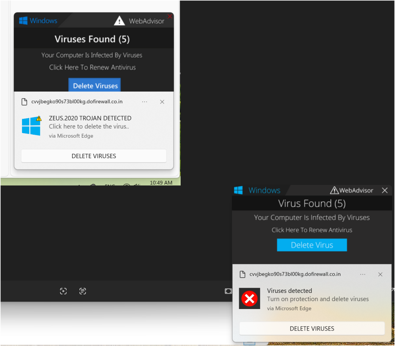395x346 pixels.
Task: Click the fullscreen icon in bottom toolbar
Action: (228, 291)
